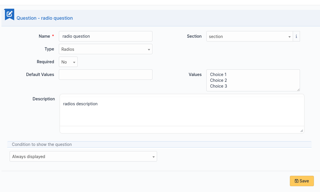Click the info icon beside Section
The width and height of the screenshot is (320, 192).
click(296, 37)
